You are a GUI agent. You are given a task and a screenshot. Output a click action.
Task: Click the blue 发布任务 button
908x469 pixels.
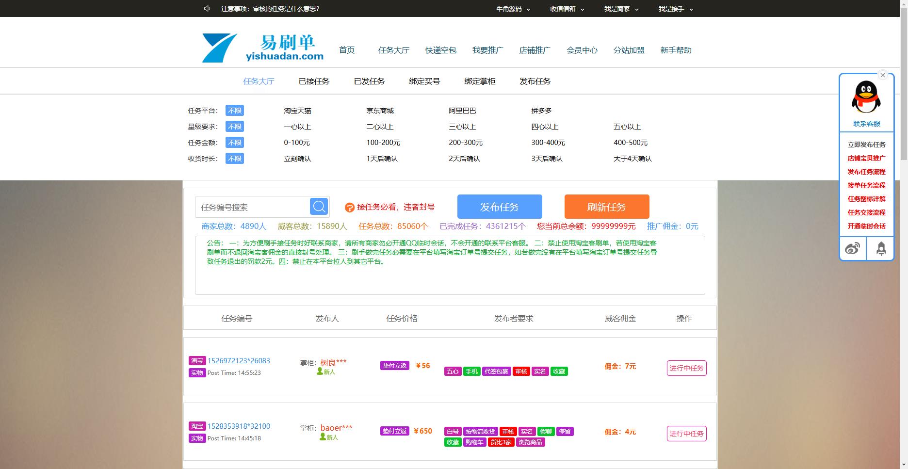point(500,207)
